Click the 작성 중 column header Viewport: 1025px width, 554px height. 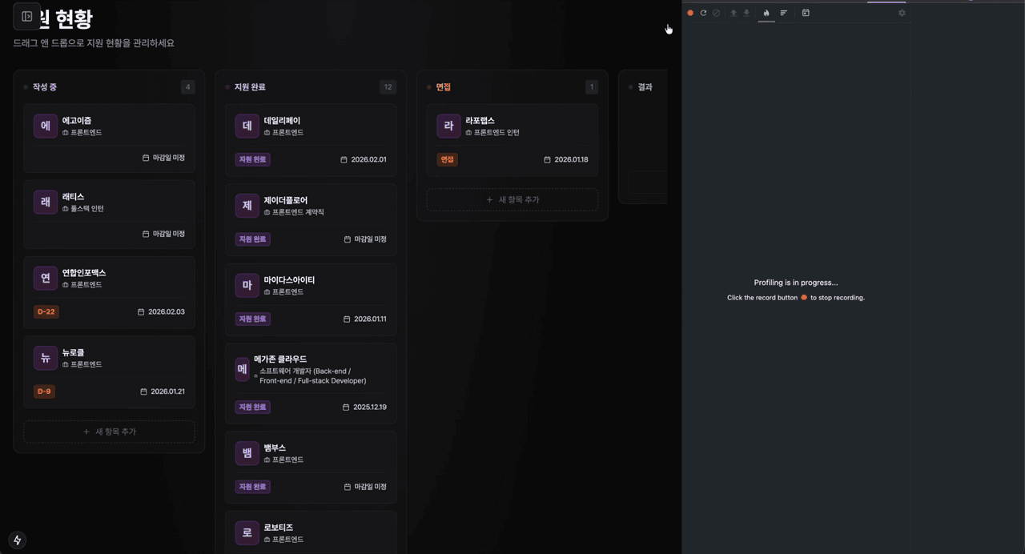pos(44,86)
